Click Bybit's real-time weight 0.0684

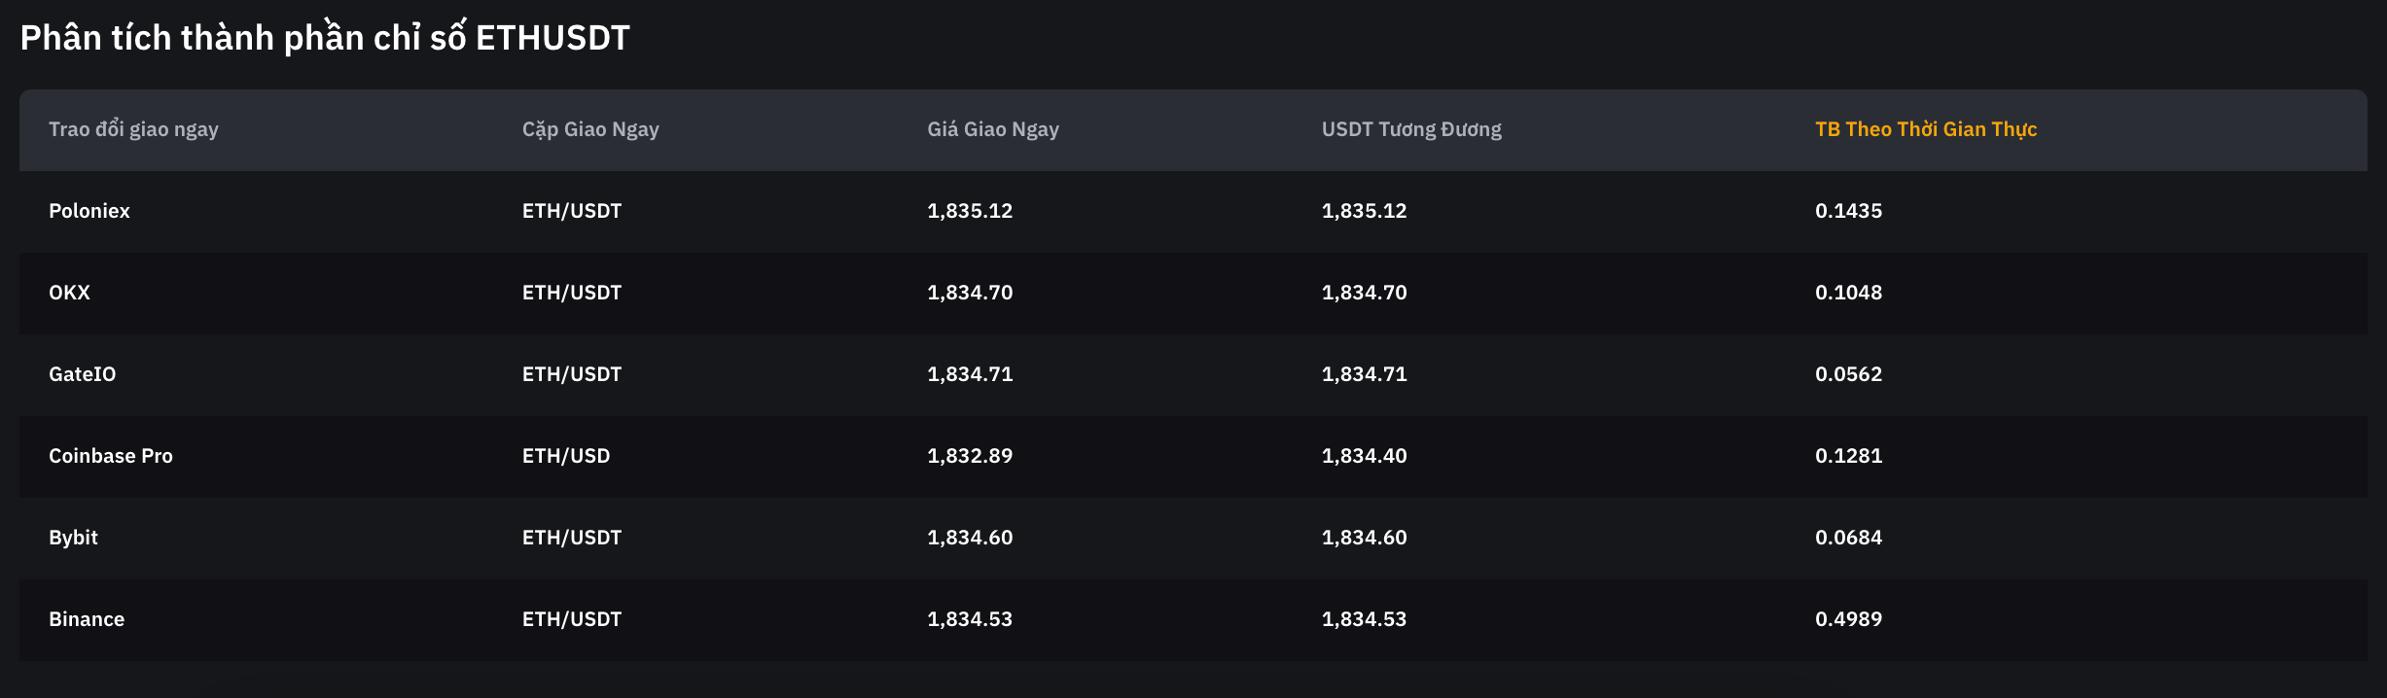point(1848,538)
